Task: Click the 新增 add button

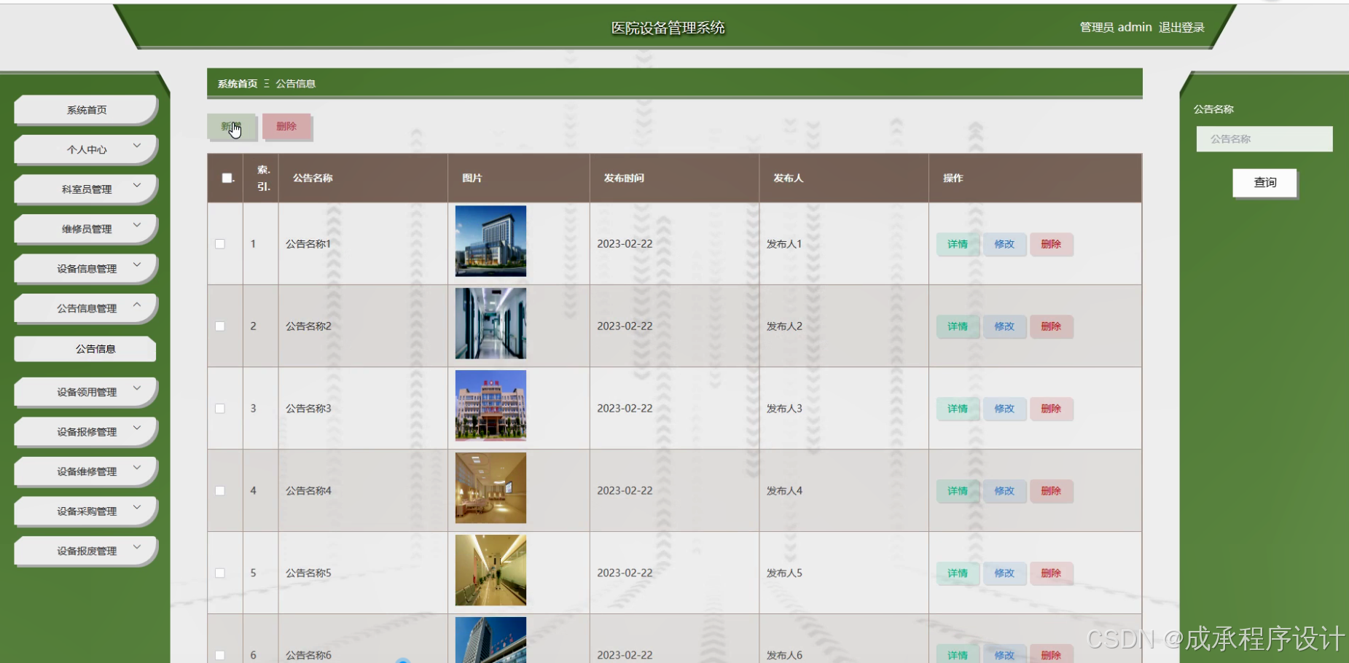Action: click(231, 126)
